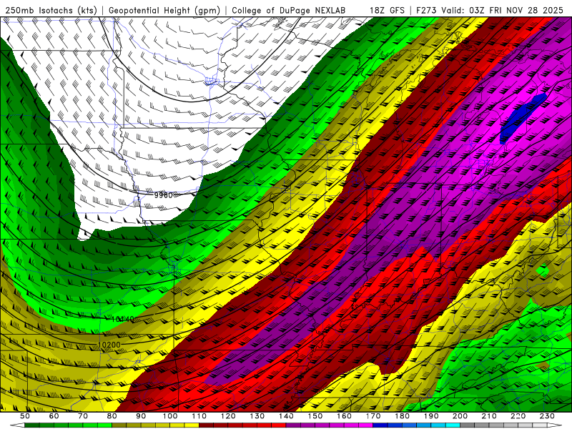Screen dimensions: 572x429
Task: Click the 'Valid: 03Z FRI NOV 28 2025' timestamp
Action: pos(503,11)
